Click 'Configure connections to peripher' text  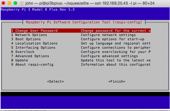point(116,47)
